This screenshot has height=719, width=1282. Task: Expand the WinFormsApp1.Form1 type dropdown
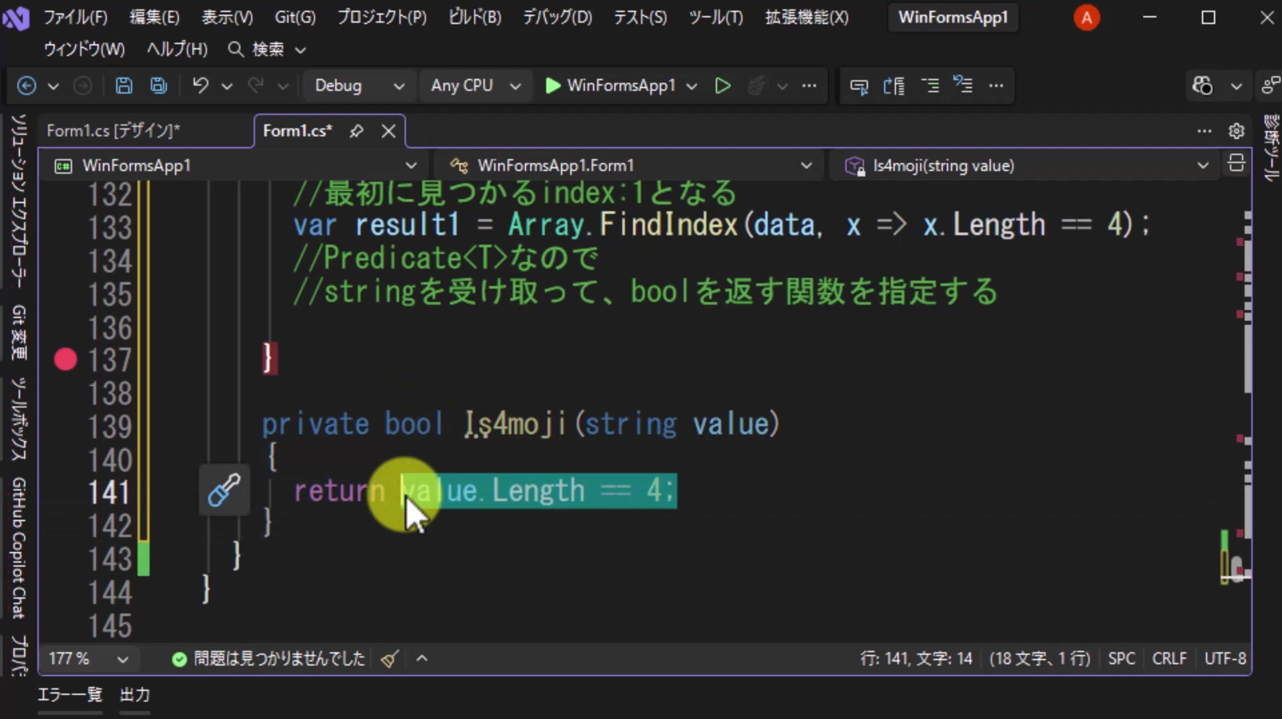point(807,165)
